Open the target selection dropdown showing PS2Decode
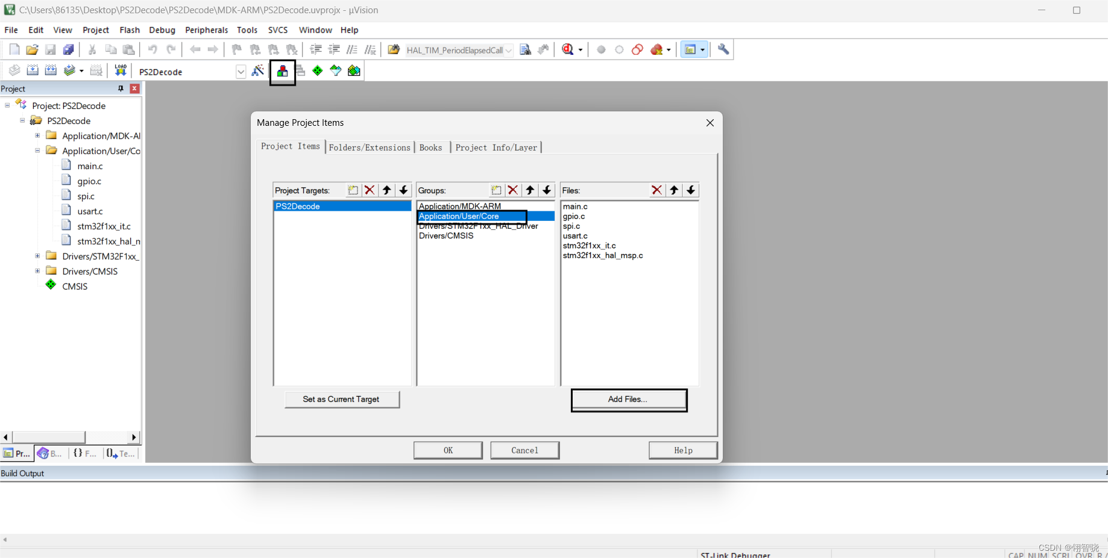Image resolution: width=1108 pixels, height=558 pixels. (x=241, y=71)
